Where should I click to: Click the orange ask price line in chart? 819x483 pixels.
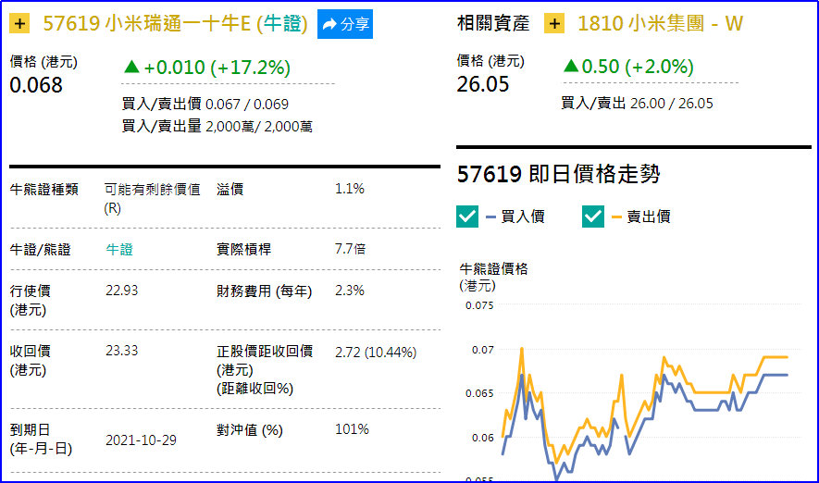(711, 392)
